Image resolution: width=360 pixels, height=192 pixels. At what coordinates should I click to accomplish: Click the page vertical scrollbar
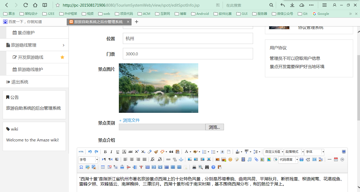[x=358, y=87]
